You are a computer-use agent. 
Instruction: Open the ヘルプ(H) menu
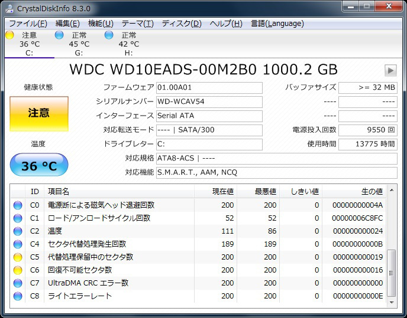coord(226,24)
